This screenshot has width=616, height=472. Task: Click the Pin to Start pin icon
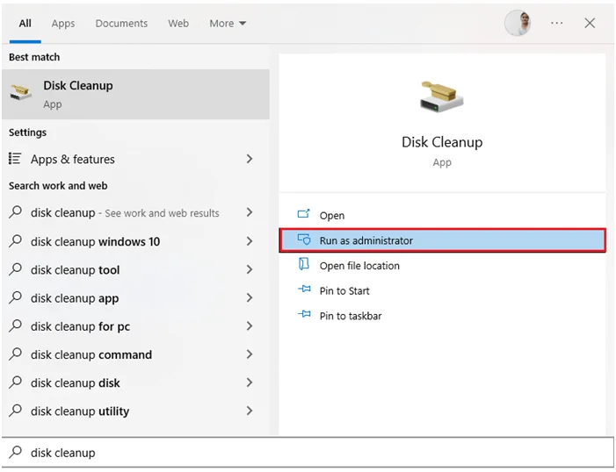pyautogui.click(x=304, y=290)
